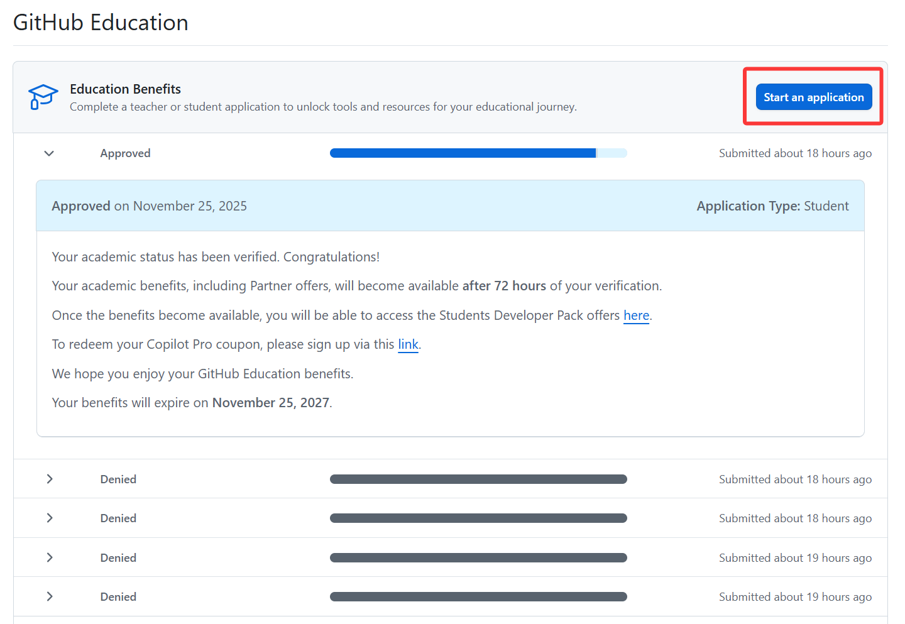Screen dimensions: 905x624
Task: Click the Application Type: Student text
Action: [772, 206]
